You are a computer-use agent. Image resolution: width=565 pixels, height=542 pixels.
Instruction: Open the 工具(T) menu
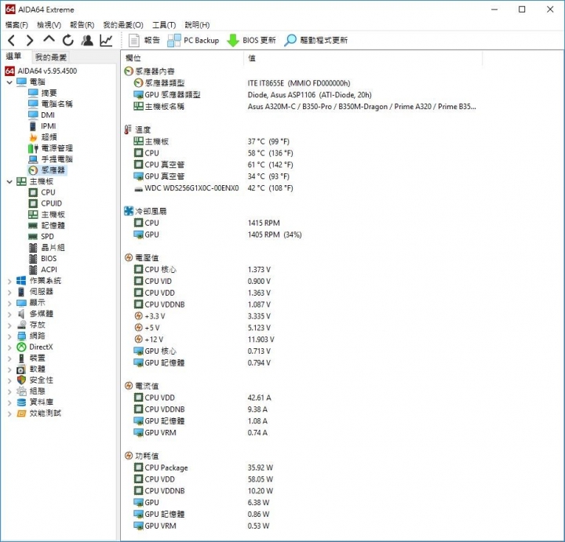point(164,25)
